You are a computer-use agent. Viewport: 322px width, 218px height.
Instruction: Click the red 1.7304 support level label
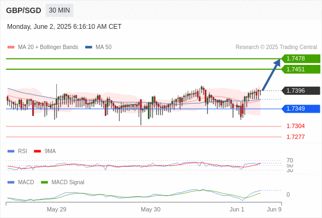click(x=295, y=126)
